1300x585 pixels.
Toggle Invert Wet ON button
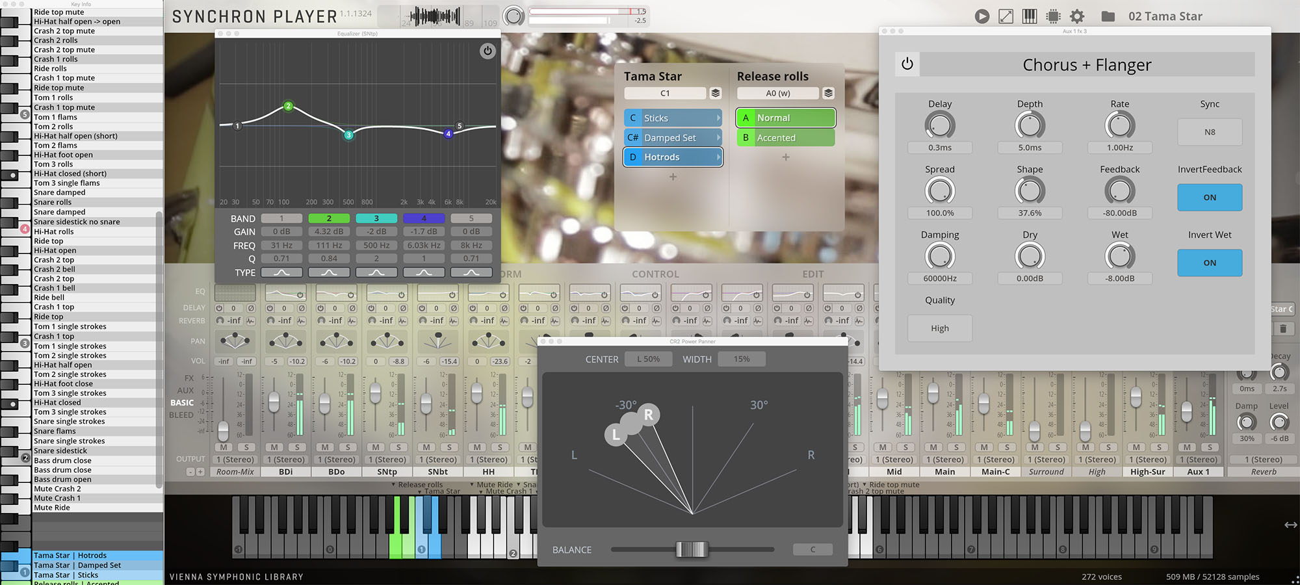click(x=1210, y=263)
